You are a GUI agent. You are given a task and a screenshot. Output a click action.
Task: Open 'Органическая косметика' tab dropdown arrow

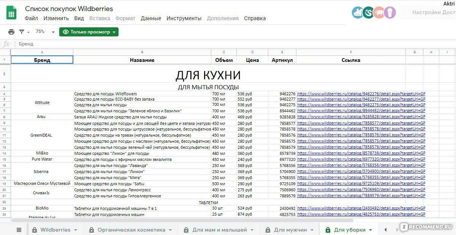pos(171,230)
